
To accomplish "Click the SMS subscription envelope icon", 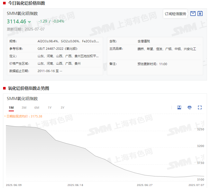I will pos(193,14).
